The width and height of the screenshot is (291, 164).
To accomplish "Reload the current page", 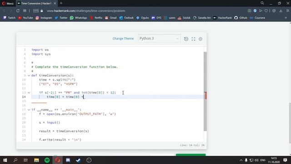I will pyautogui.click(x=18, y=11).
